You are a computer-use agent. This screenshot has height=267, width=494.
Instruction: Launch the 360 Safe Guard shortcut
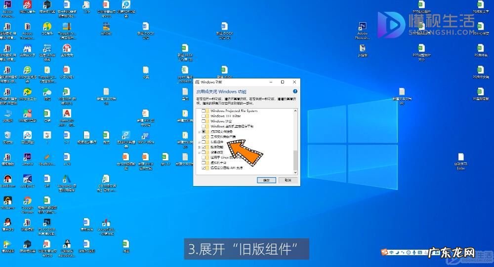pyautogui.click(x=27, y=92)
